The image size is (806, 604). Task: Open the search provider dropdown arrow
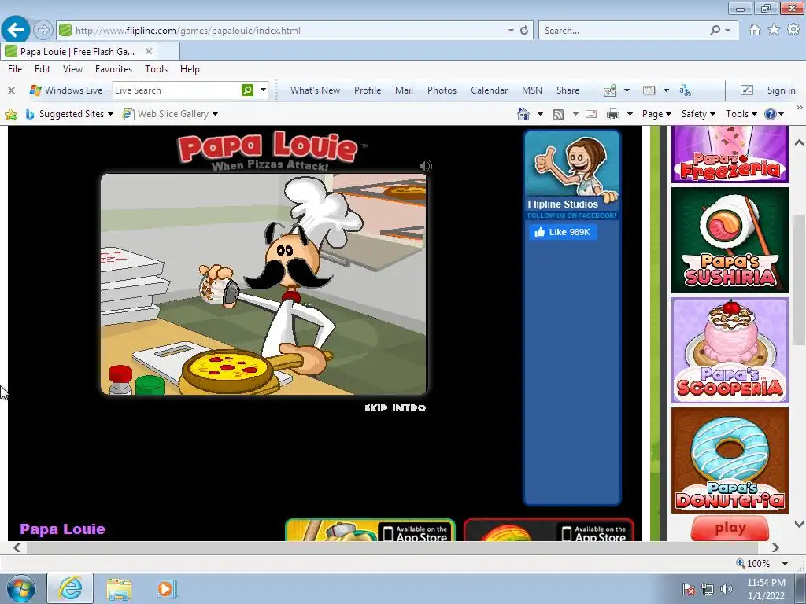(x=728, y=31)
